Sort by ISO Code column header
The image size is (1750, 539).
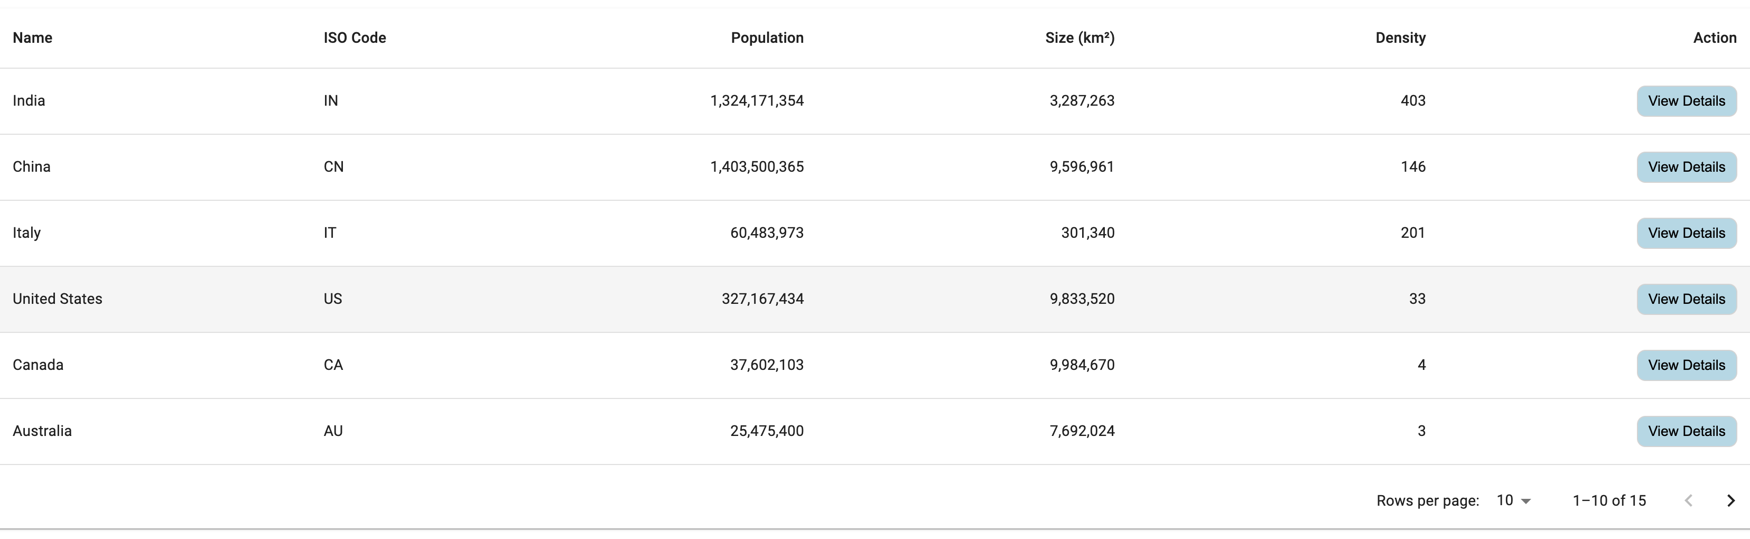[x=355, y=38]
